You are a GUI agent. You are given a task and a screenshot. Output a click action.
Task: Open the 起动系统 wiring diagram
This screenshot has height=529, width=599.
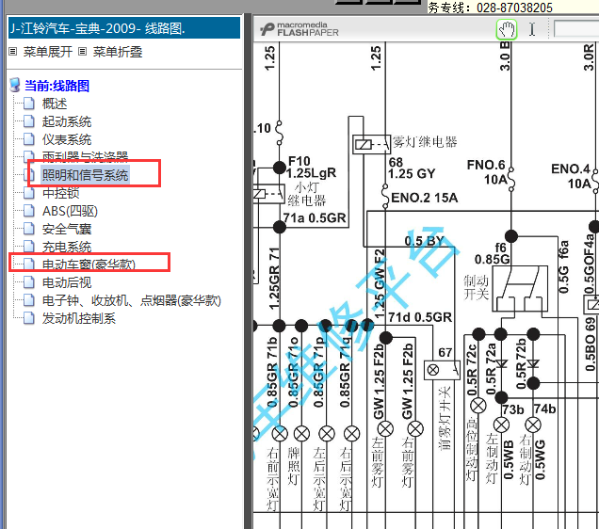point(67,121)
